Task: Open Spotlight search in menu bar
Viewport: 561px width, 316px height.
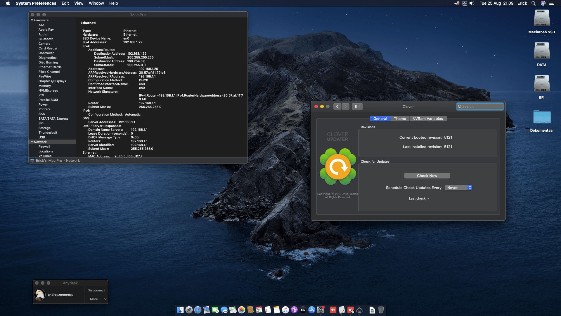Action: [x=534, y=3]
